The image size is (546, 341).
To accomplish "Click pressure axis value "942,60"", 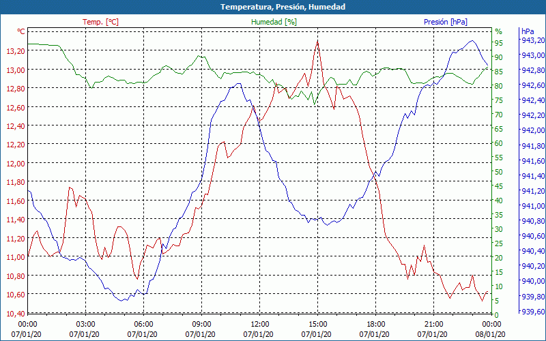I will [534, 85].
